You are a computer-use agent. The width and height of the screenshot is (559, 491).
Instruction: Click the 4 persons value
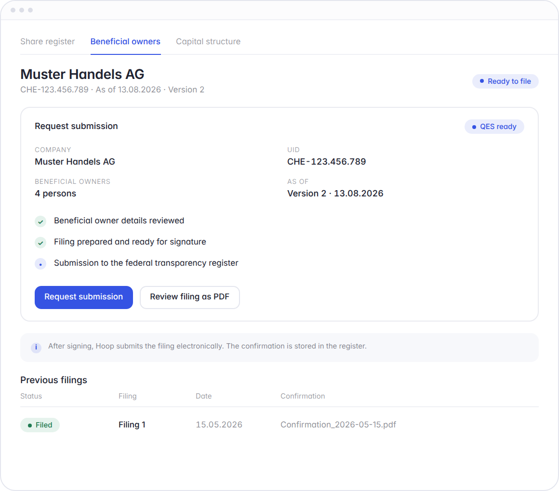pos(55,194)
